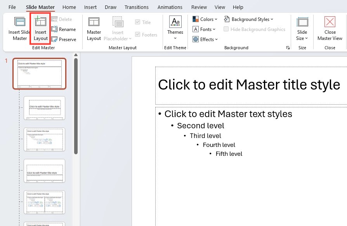Screen dimensions: 347x226
Task: Click the 'Click to edit Master text styles' line
Action: coord(228,114)
